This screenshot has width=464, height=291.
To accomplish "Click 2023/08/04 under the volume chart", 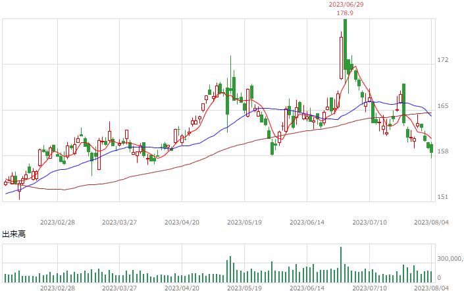I will click(432, 288).
